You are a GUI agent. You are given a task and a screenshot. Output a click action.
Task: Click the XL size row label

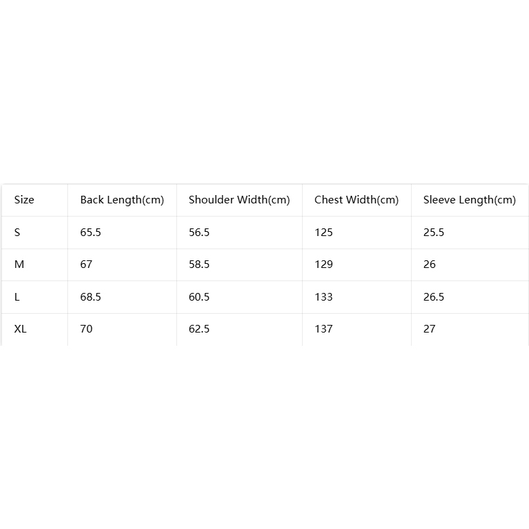pos(20,328)
